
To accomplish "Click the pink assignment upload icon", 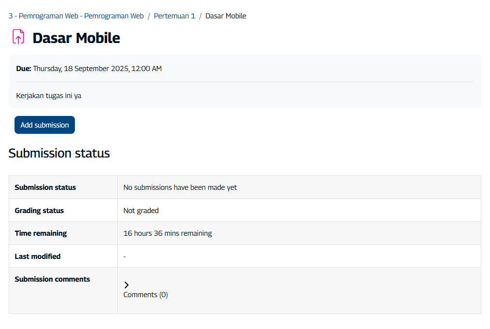I will click(18, 37).
